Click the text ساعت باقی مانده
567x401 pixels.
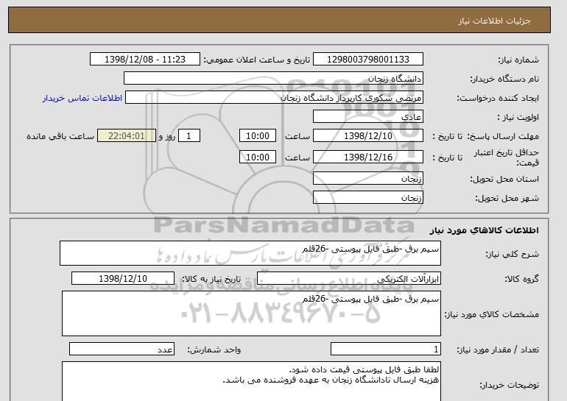coord(60,136)
